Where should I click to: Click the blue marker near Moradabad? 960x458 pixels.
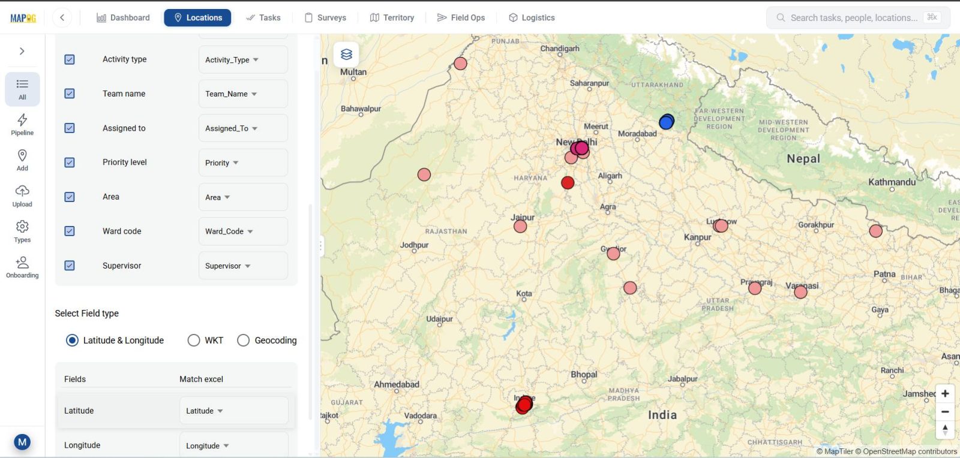point(666,122)
